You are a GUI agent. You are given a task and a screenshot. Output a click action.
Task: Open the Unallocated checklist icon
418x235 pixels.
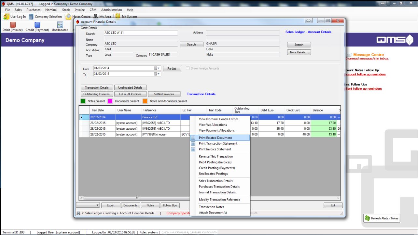click(60, 24)
